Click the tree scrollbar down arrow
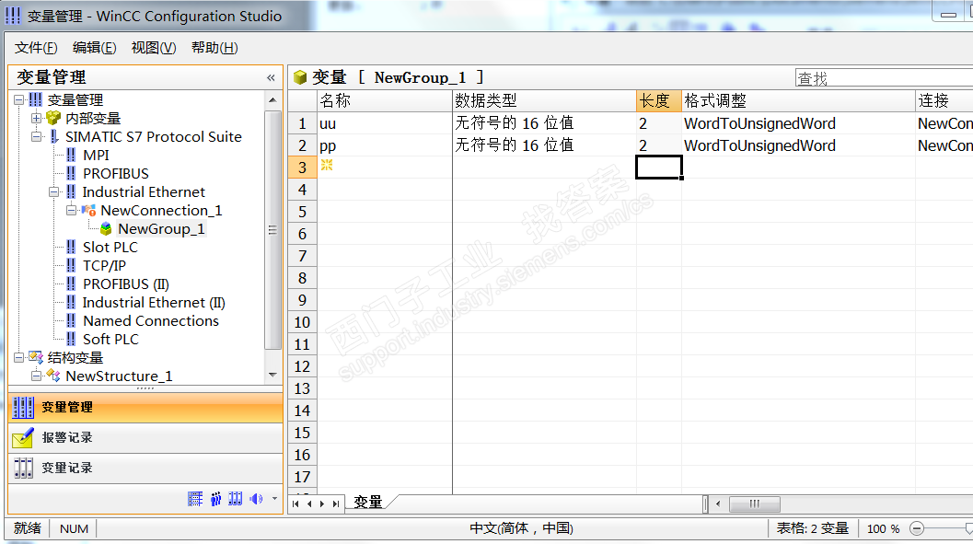973x544 pixels. click(272, 375)
